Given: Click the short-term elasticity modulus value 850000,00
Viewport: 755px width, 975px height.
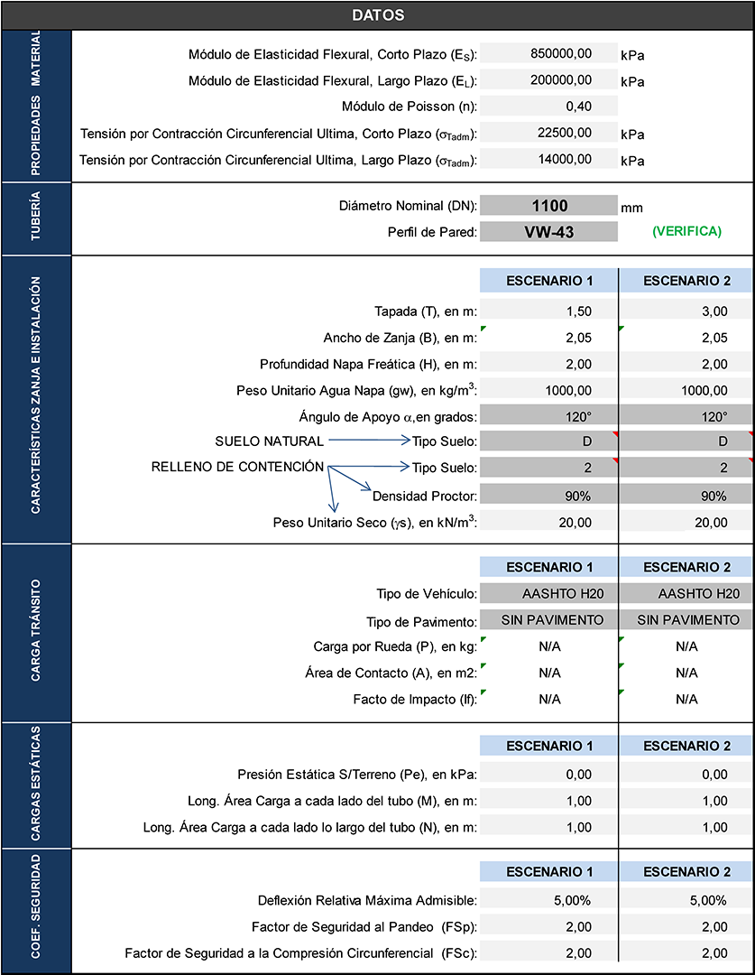Looking at the screenshot, I should [x=548, y=53].
